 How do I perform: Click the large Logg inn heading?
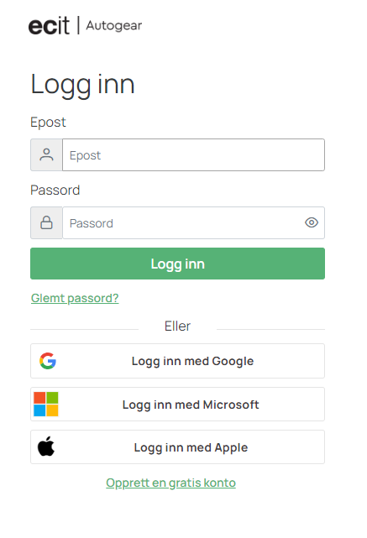coord(82,85)
